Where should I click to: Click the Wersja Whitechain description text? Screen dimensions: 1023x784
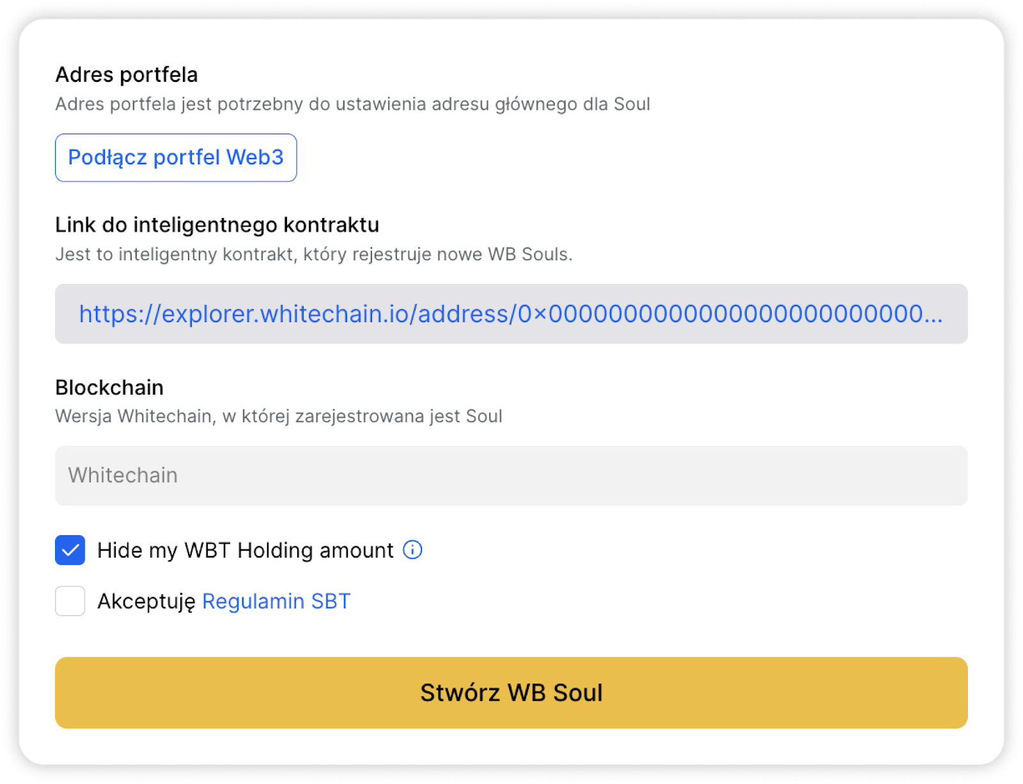point(279,416)
